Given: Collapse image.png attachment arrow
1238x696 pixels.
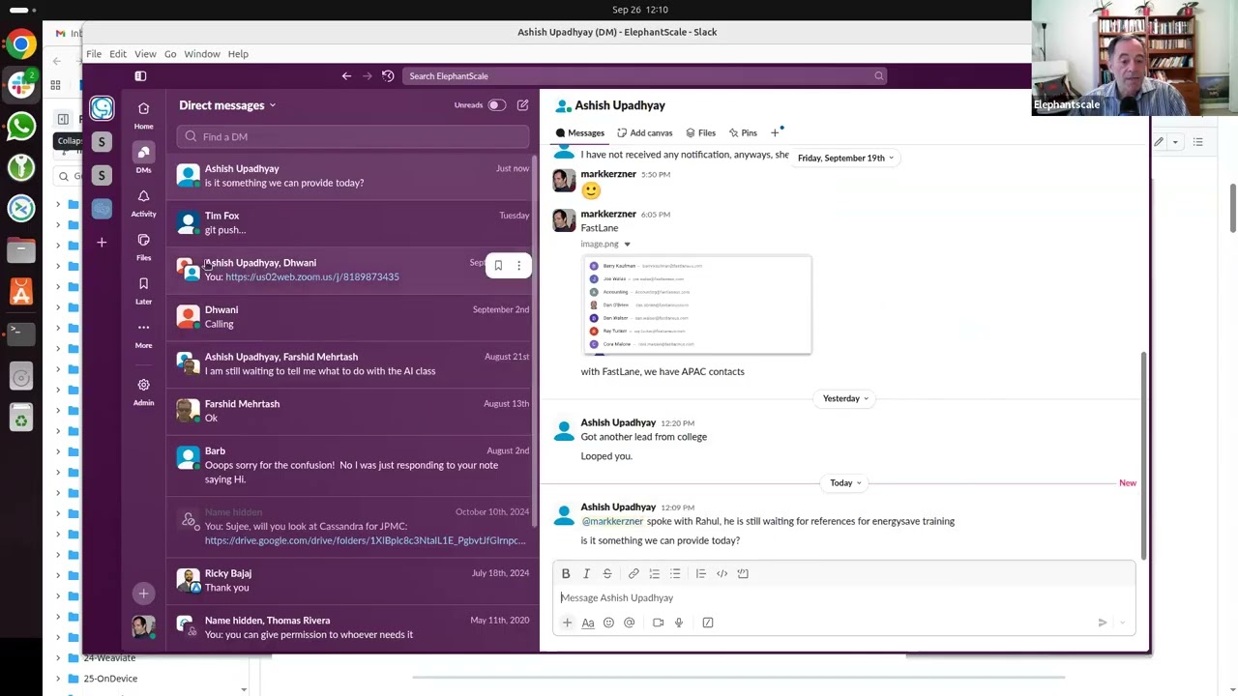Looking at the screenshot, I should click(627, 245).
